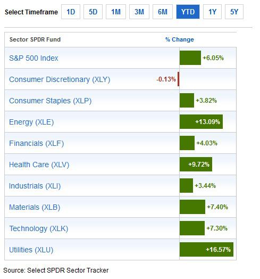
Task: Click the Energy (XLE) link
Action: [x=31, y=122]
